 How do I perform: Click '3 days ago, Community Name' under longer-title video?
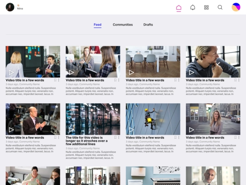point(82,148)
